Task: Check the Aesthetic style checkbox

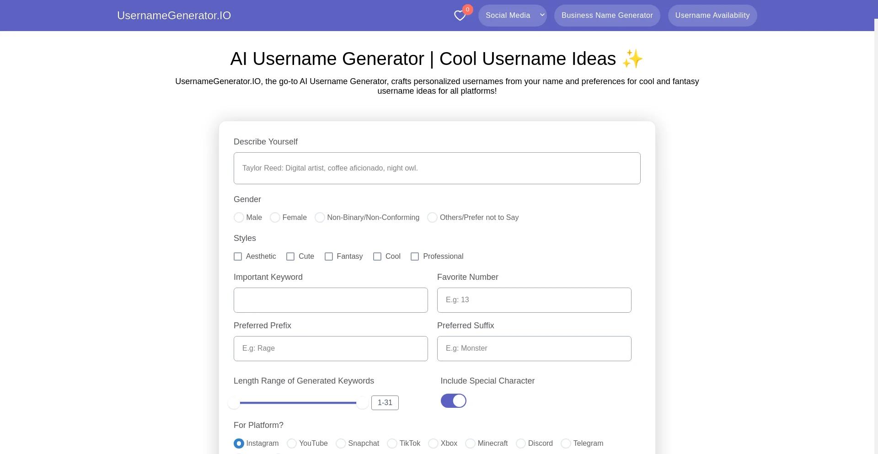Action: point(238,256)
